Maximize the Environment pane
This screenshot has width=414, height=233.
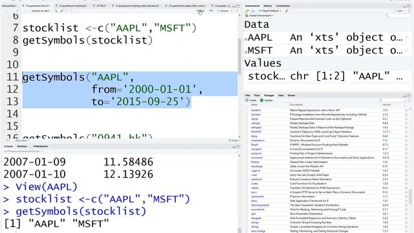409,6
